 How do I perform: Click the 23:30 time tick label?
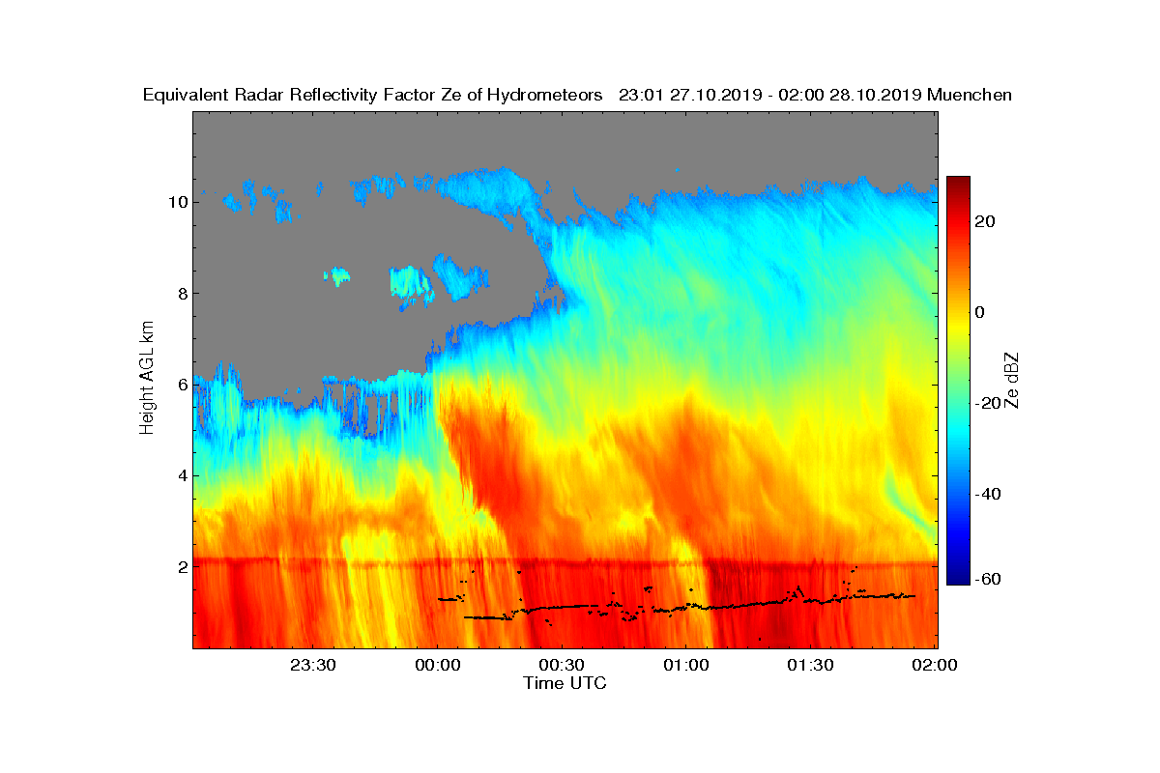point(313,665)
